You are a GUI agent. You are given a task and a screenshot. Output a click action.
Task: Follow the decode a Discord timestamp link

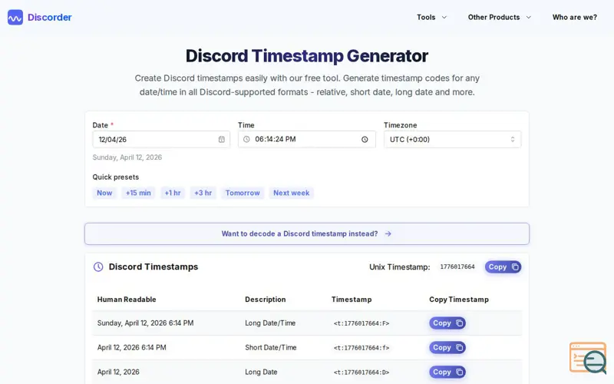pyautogui.click(x=306, y=234)
